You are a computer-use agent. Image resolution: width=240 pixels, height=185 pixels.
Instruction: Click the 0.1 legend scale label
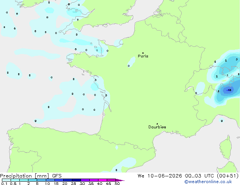tap(4, 183)
